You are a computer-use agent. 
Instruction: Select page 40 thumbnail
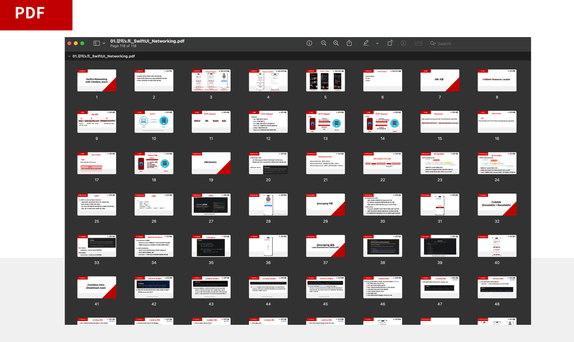[497, 246]
